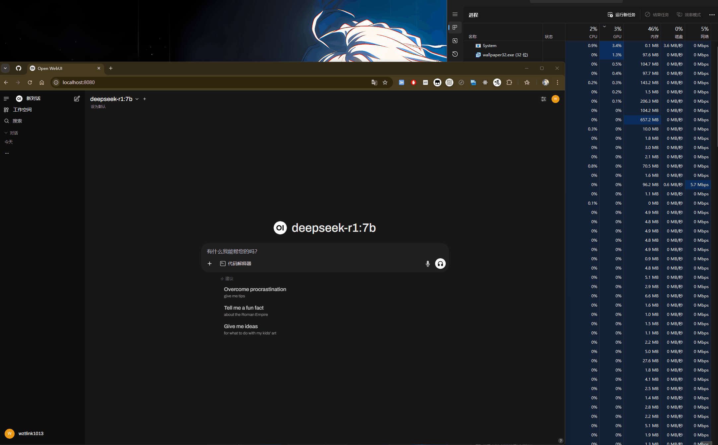Click the plus attachment icon in chat box
The height and width of the screenshot is (445, 718).
tap(209, 264)
